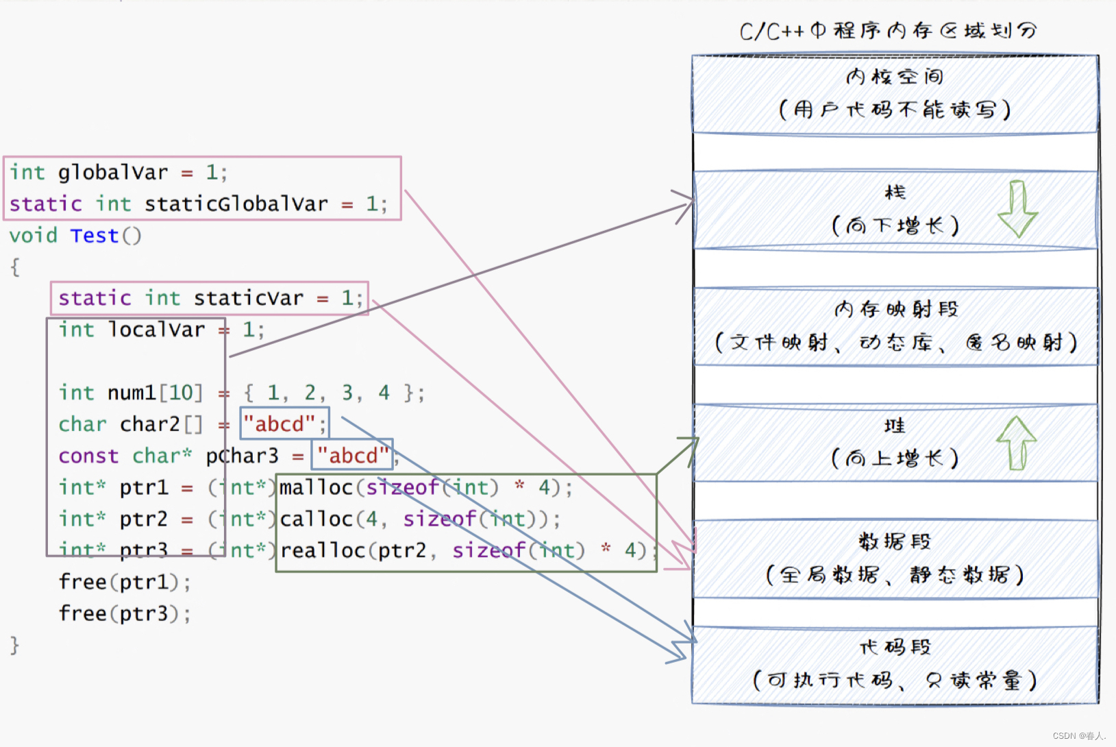
Task: Click the text "(全局数据、静态数据)"
Action: [895, 574]
